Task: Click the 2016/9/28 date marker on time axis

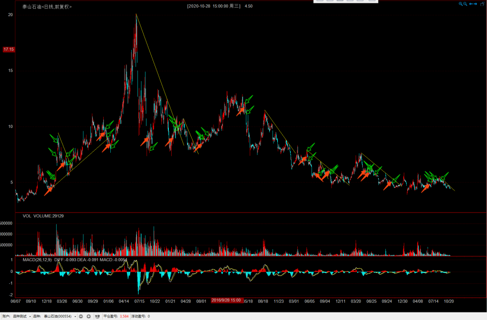Action: click(x=226, y=301)
